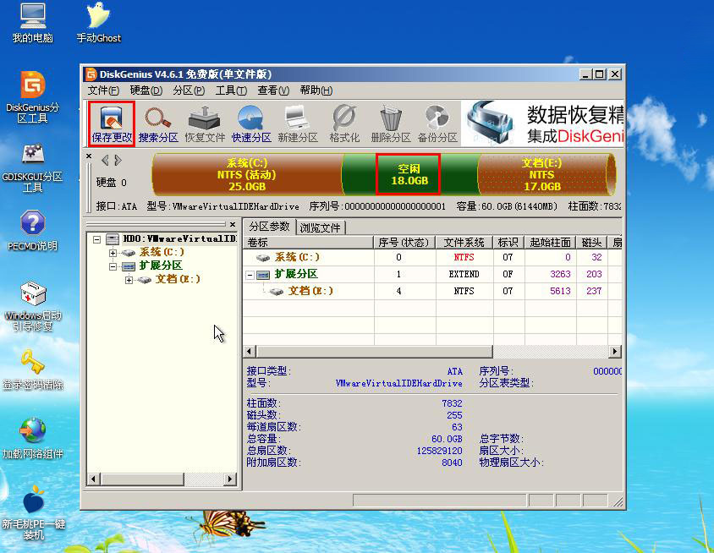Image resolution: width=714 pixels, height=553 pixels.
Task: Select HD0:VMwareVirtualIDE in the tree
Action: 179,239
